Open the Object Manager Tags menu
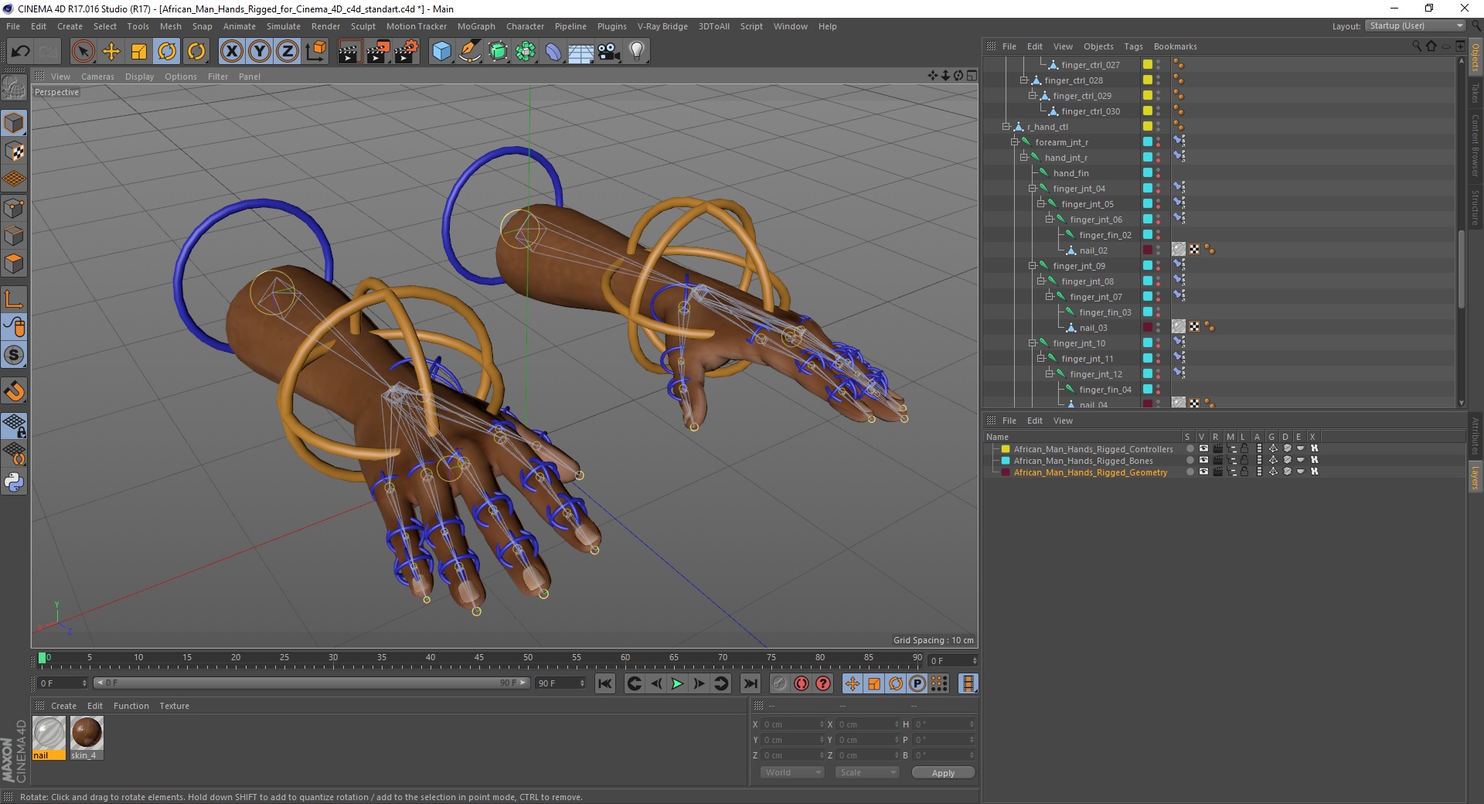 click(1133, 46)
